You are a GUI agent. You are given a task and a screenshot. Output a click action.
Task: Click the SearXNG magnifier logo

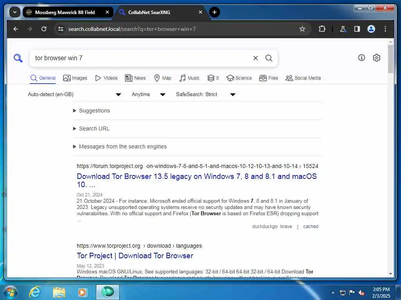[x=18, y=58]
